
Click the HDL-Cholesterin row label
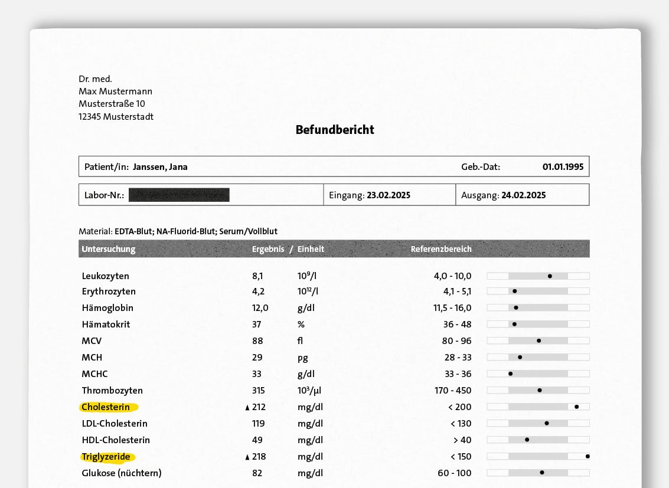point(116,440)
